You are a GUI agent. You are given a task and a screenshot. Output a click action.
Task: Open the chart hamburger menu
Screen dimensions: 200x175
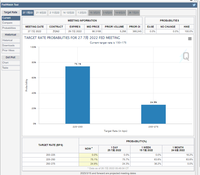click(x=190, y=39)
